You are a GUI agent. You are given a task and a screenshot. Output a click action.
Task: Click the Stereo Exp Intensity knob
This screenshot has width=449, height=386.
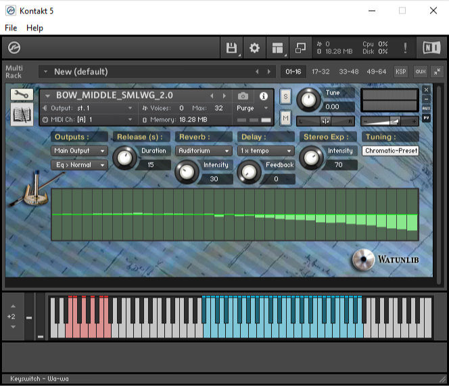click(311, 158)
